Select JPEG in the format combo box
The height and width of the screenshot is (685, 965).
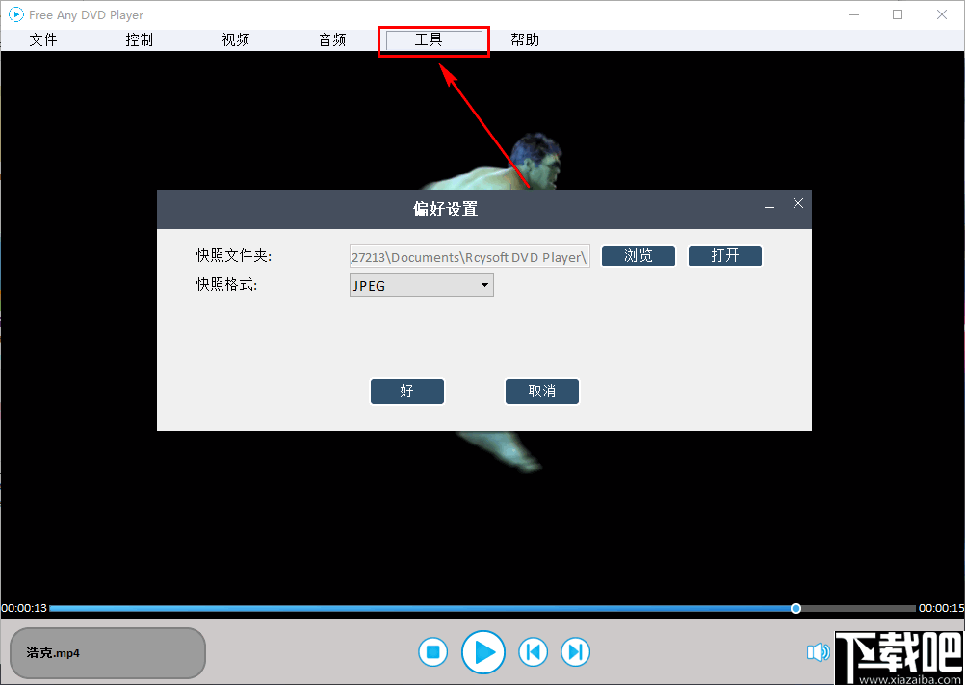[421, 285]
